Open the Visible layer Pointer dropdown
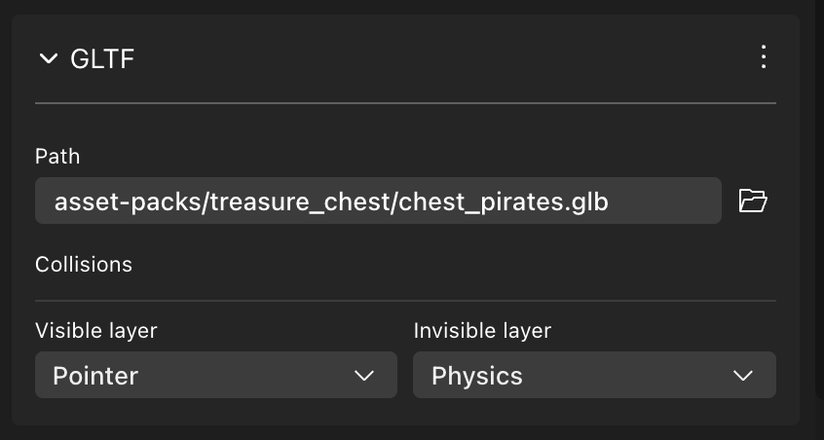The image size is (824, 440). 215,375
